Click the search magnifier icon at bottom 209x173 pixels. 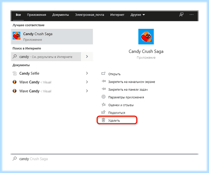[15, 159]
